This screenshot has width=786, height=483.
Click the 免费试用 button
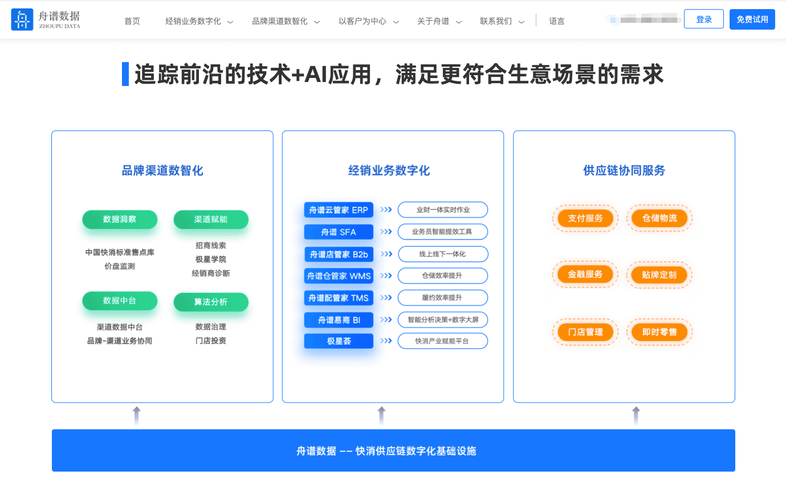coord(752,19)
